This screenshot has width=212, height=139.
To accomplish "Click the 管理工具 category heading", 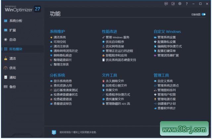I will tap(161, 75).
